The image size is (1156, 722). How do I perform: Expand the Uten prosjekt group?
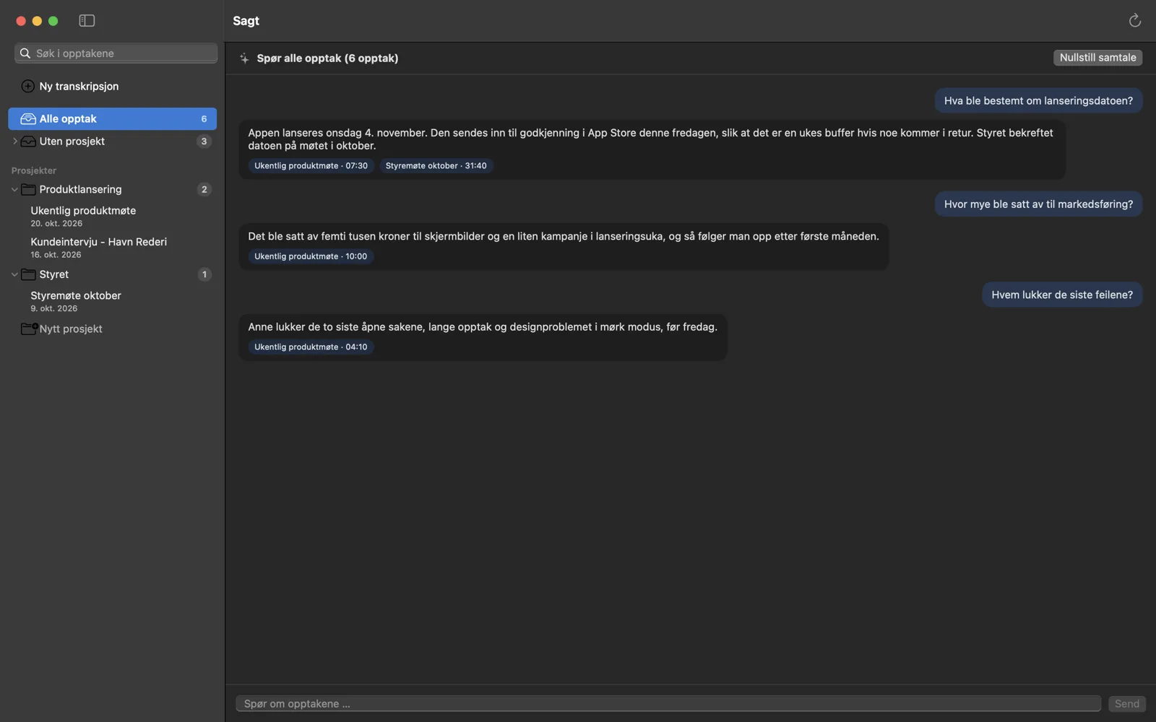[x=14, y=142]
